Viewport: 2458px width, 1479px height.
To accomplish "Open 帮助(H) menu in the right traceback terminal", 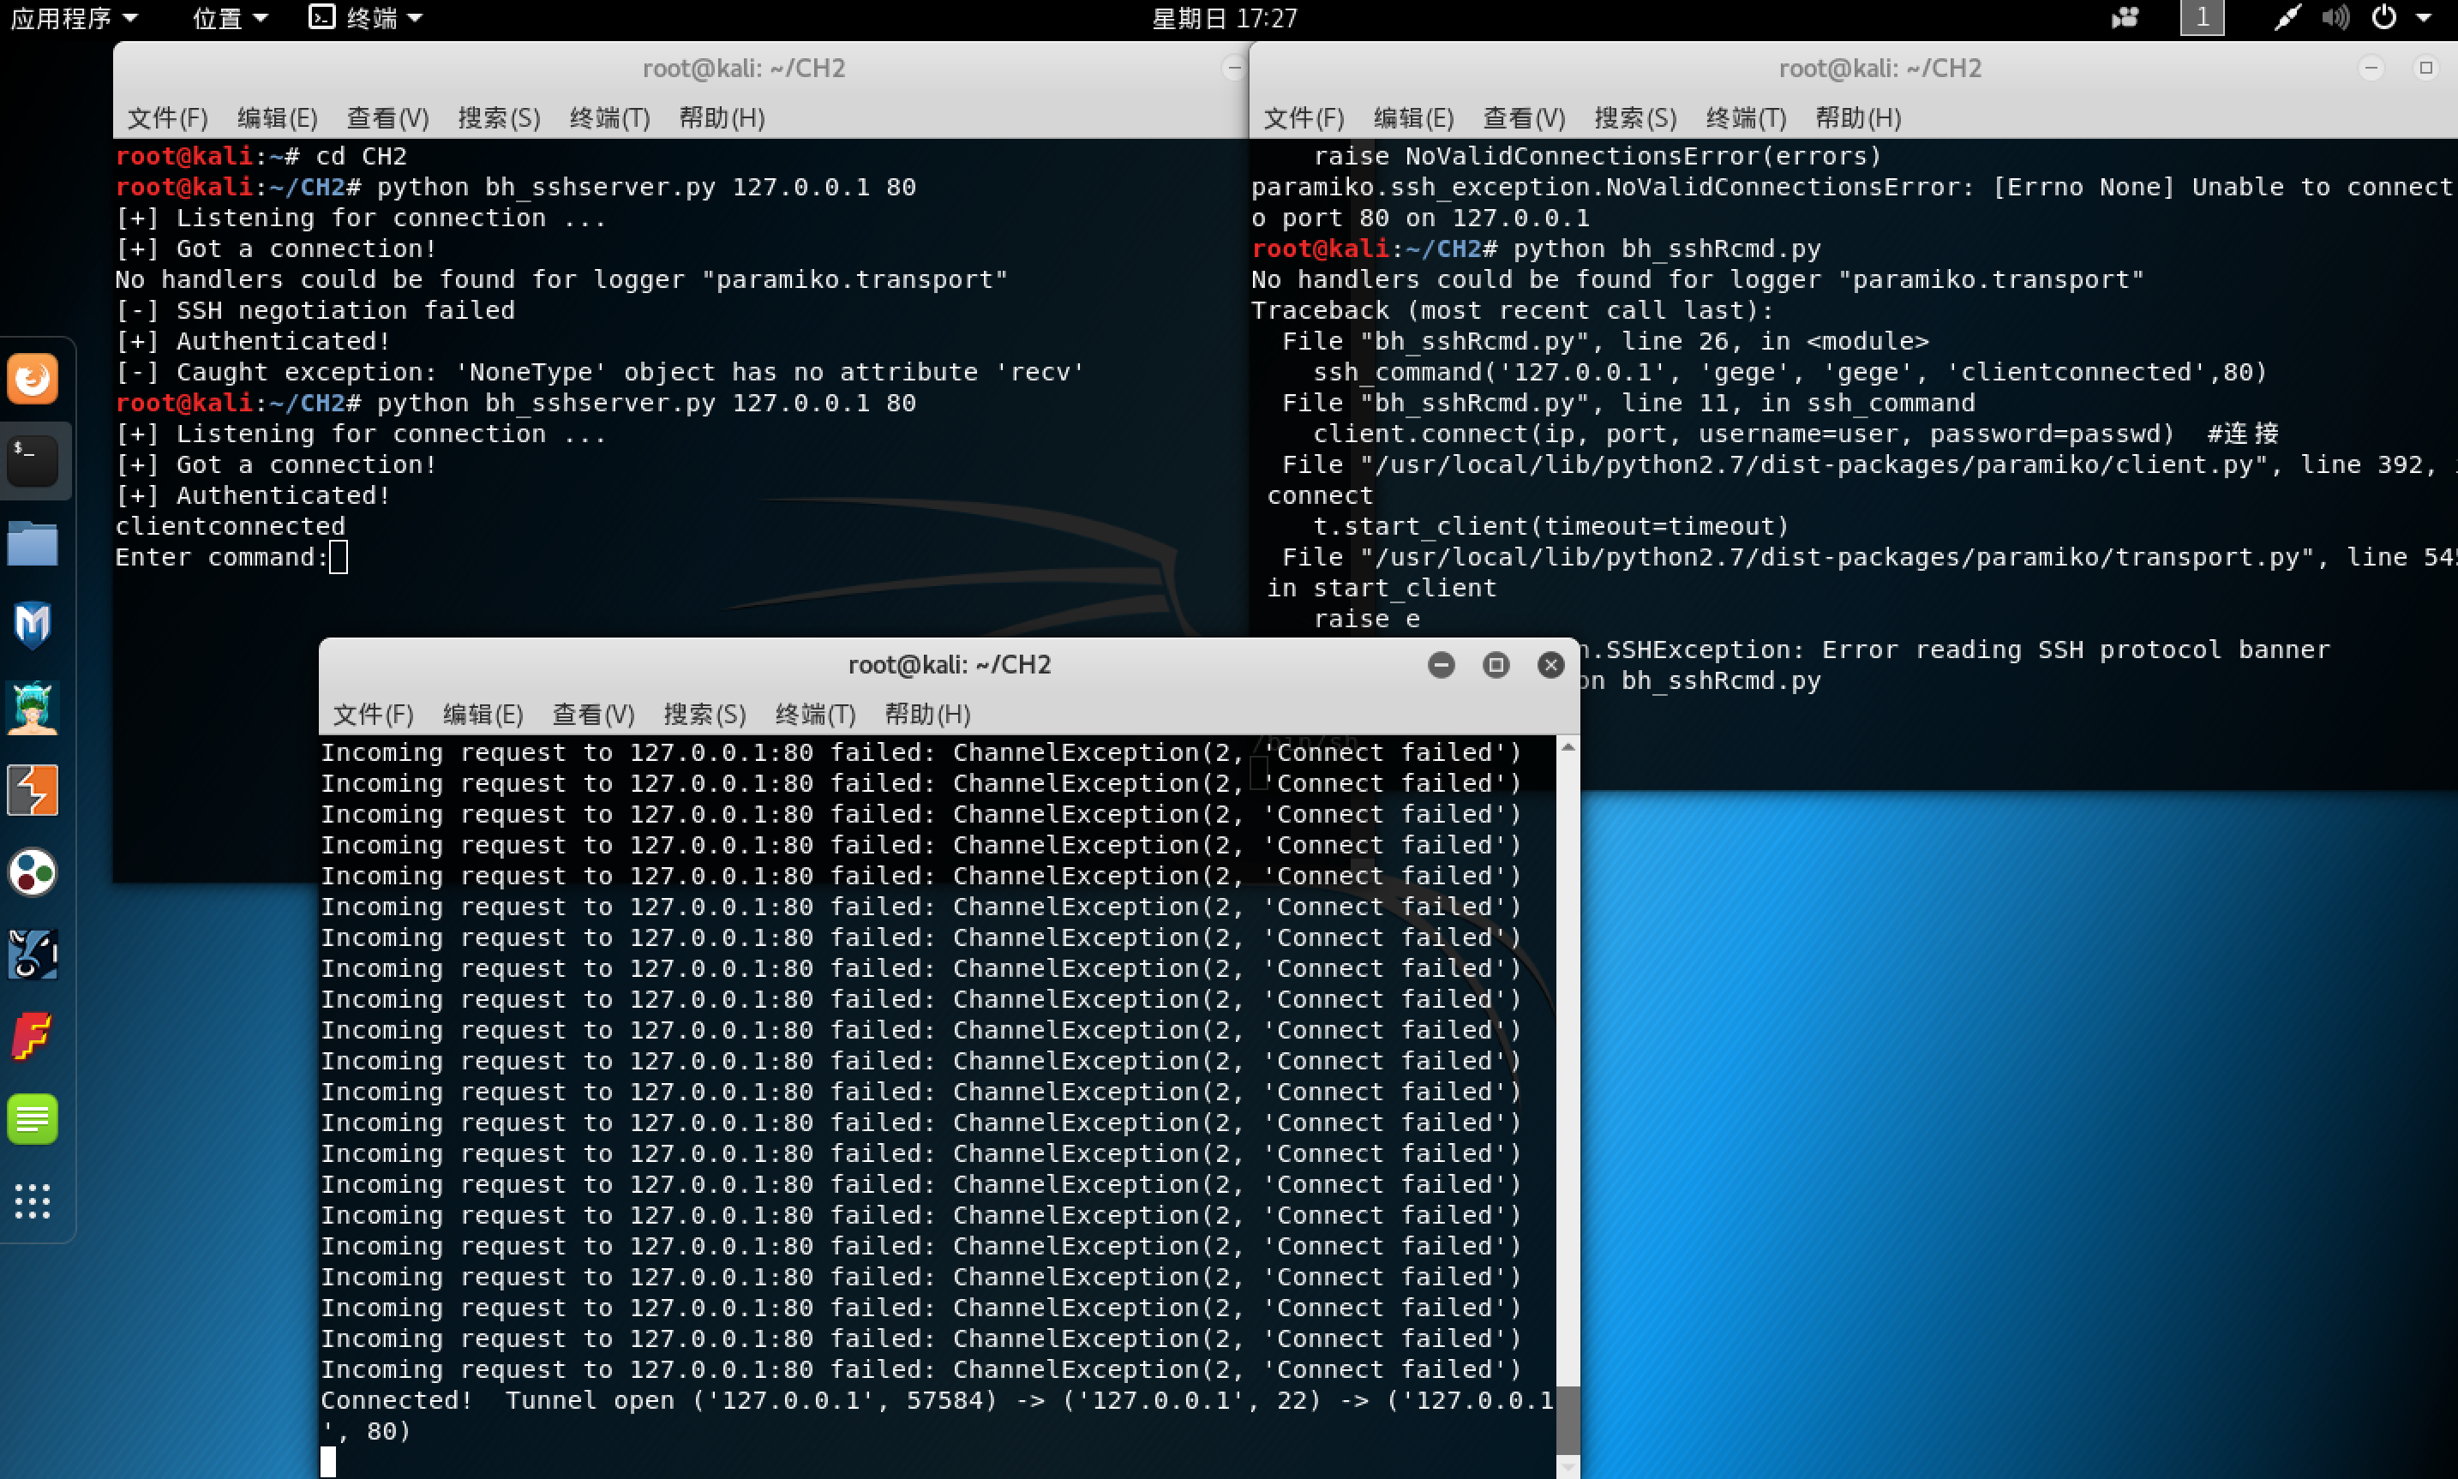I will click(x=1858, y=117).
